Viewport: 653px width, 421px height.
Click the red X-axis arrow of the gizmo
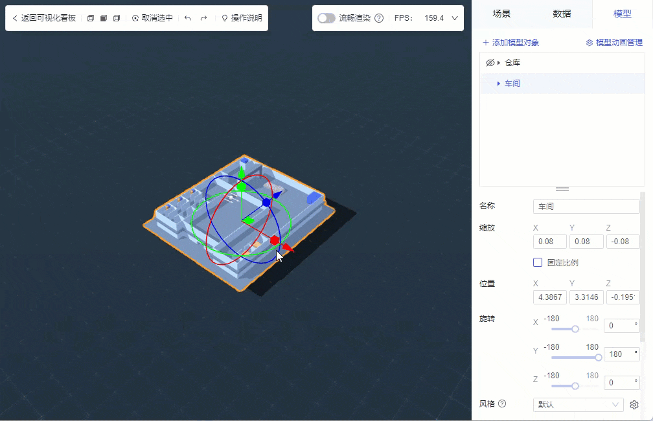(288, 247)
